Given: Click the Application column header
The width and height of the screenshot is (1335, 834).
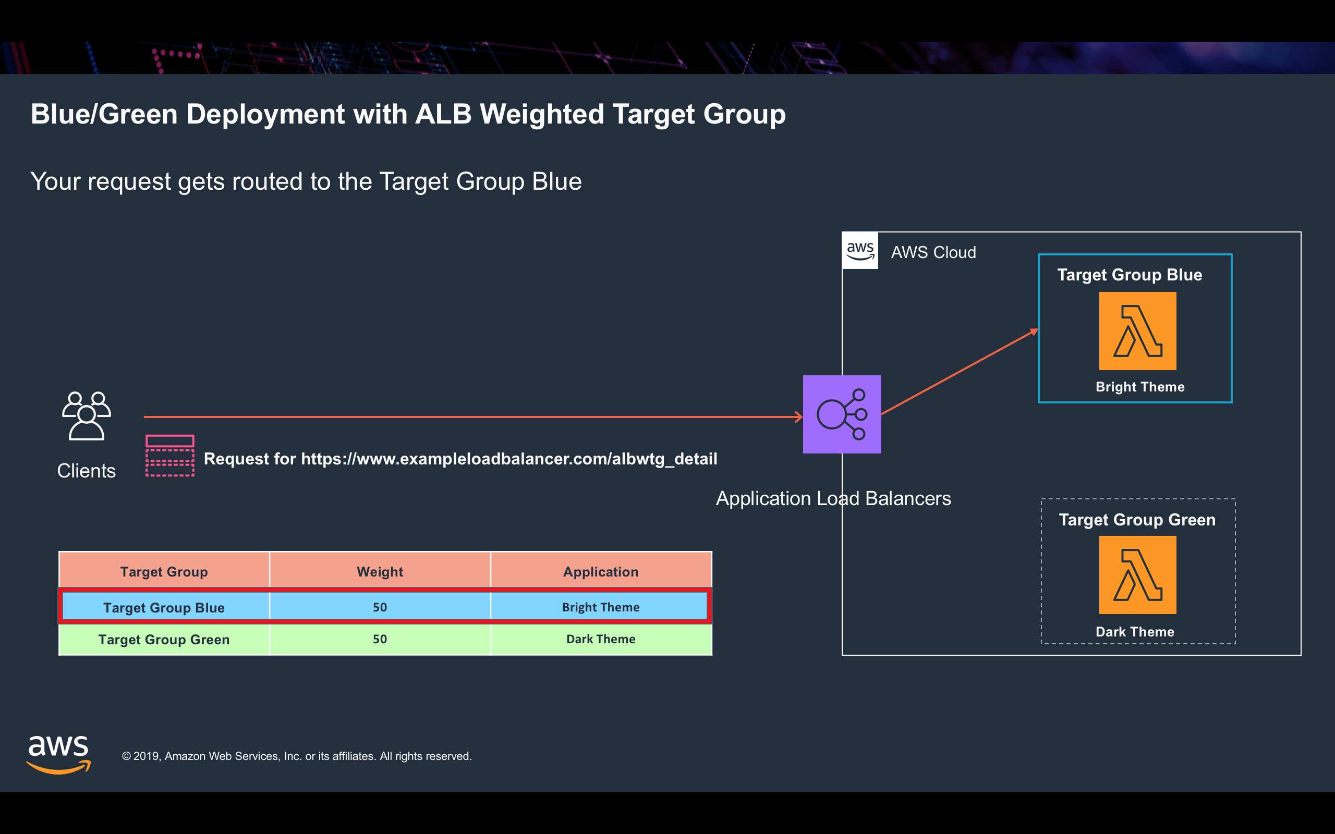Looking at the screenshot, I should [600, 571].
